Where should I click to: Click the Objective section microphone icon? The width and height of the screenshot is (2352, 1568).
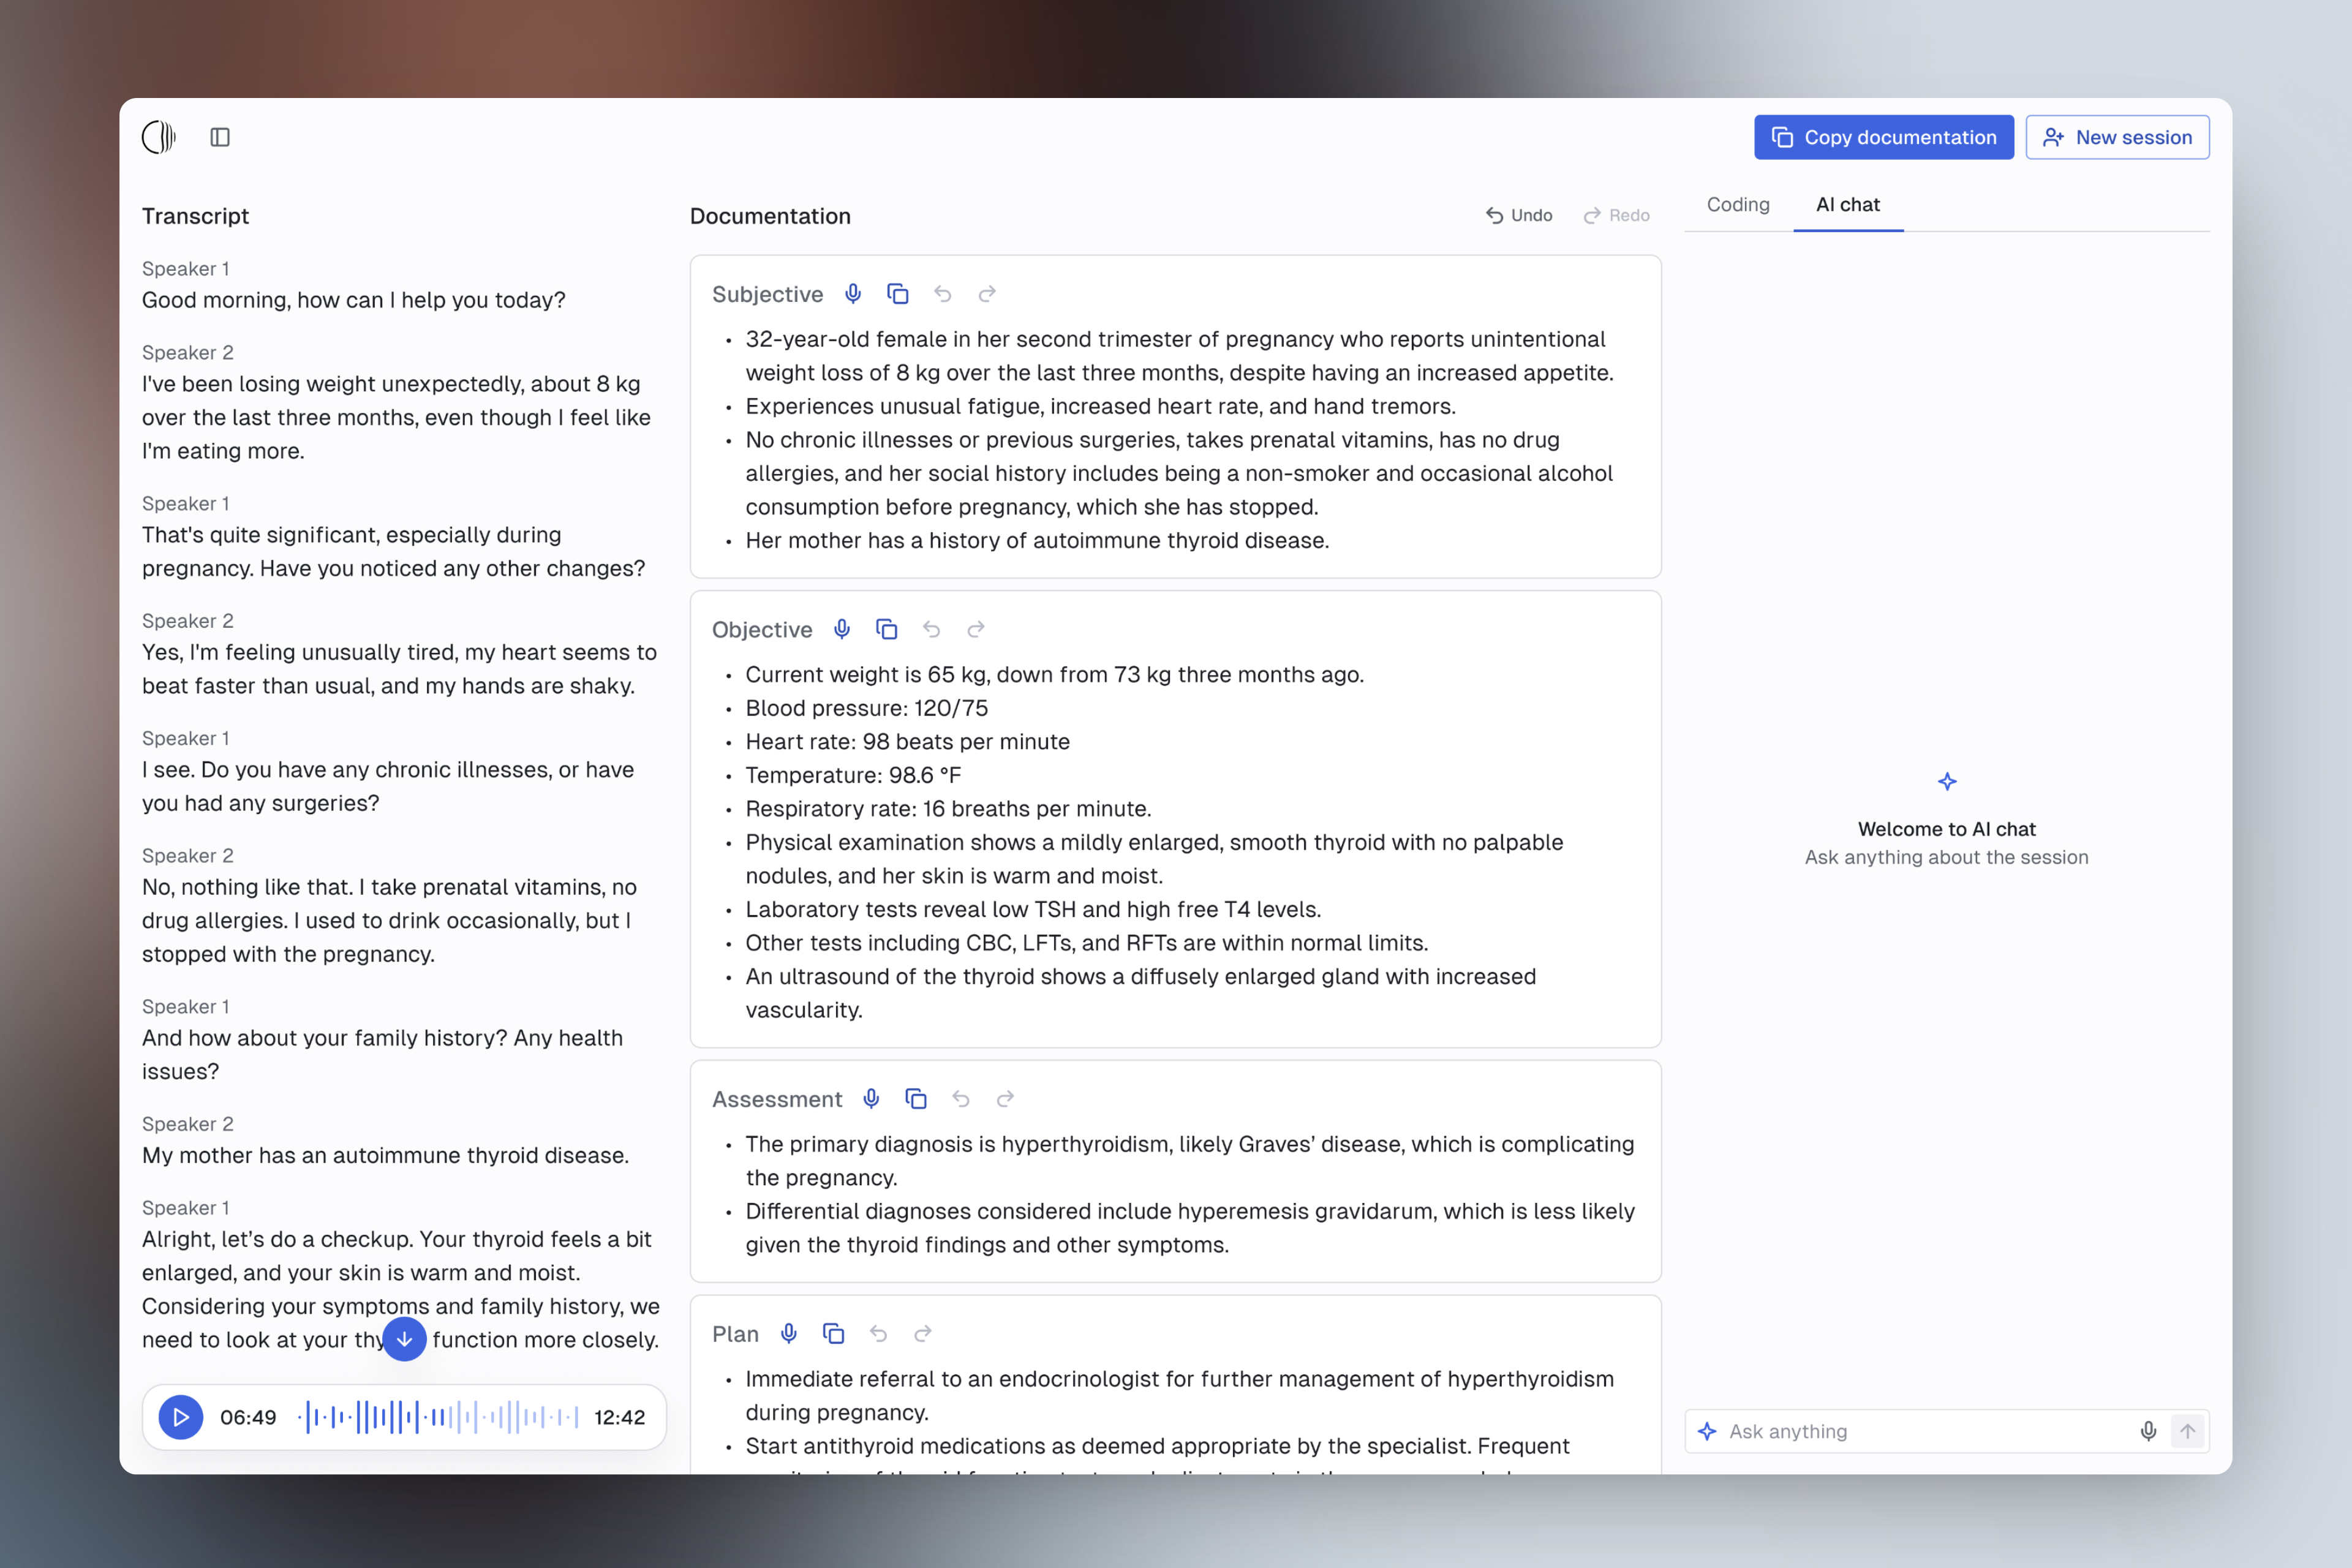pyautogui.click(x=842, y=629)
